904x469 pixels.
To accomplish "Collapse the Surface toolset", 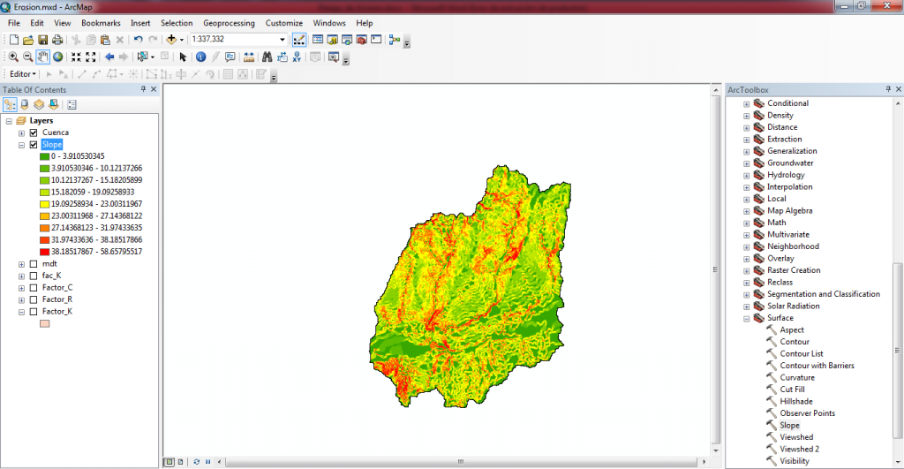I will [746, 318].
